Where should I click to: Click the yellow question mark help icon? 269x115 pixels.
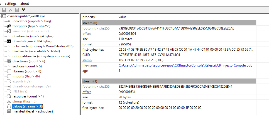point(23,10)
